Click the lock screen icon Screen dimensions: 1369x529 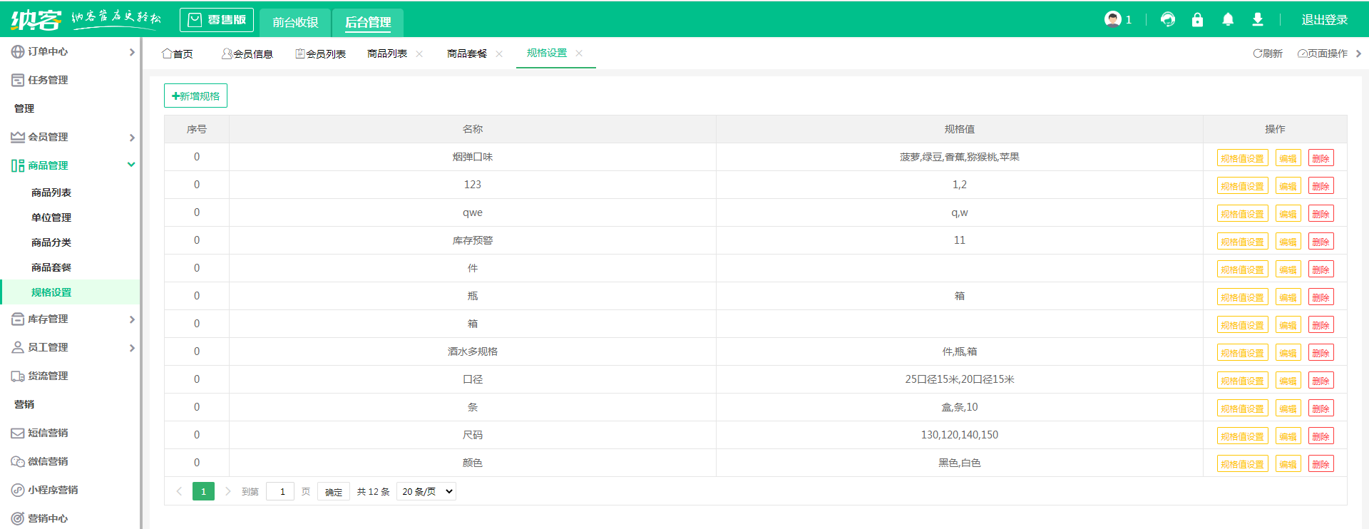(x=1197, y=19)
